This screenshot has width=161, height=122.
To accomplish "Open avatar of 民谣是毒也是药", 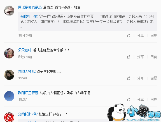I will (x=9, y=11).
